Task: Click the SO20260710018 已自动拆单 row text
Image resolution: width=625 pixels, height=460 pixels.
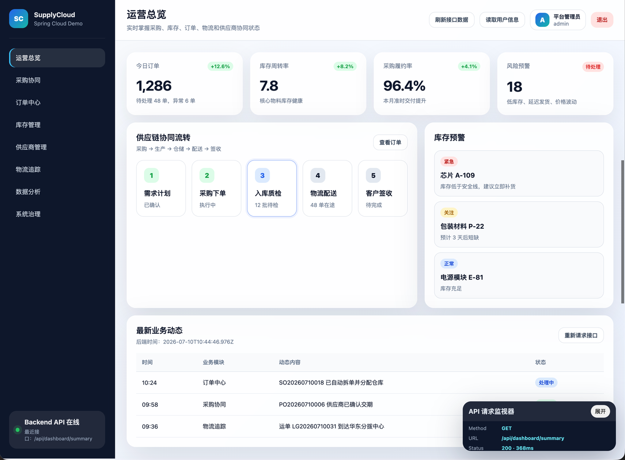Action: pos(331,382)
